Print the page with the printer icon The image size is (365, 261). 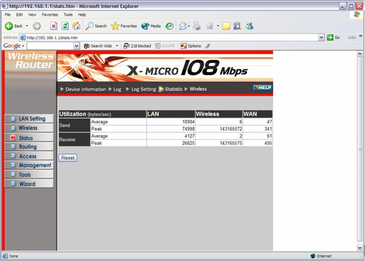coord(197,26)
